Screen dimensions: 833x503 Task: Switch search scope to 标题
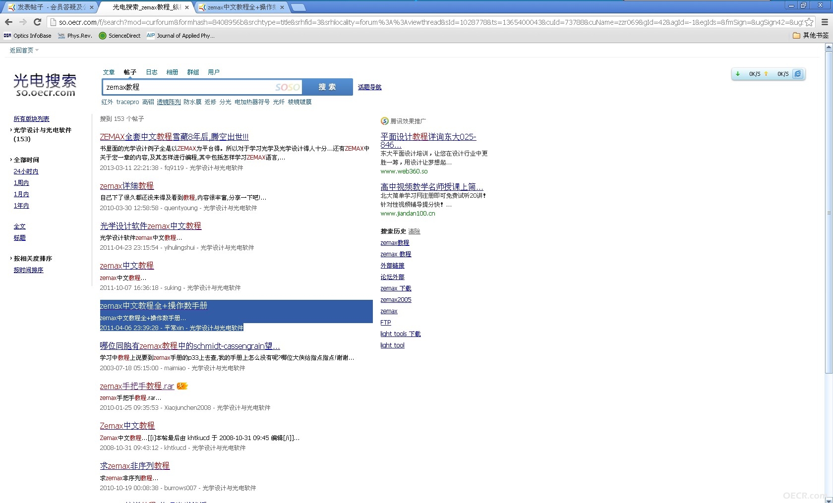tap(19, 238)
